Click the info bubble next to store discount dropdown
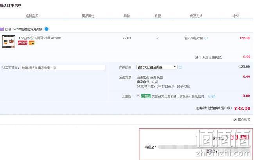254x160 pixels. pyautogui.click(x=181, y=67)
